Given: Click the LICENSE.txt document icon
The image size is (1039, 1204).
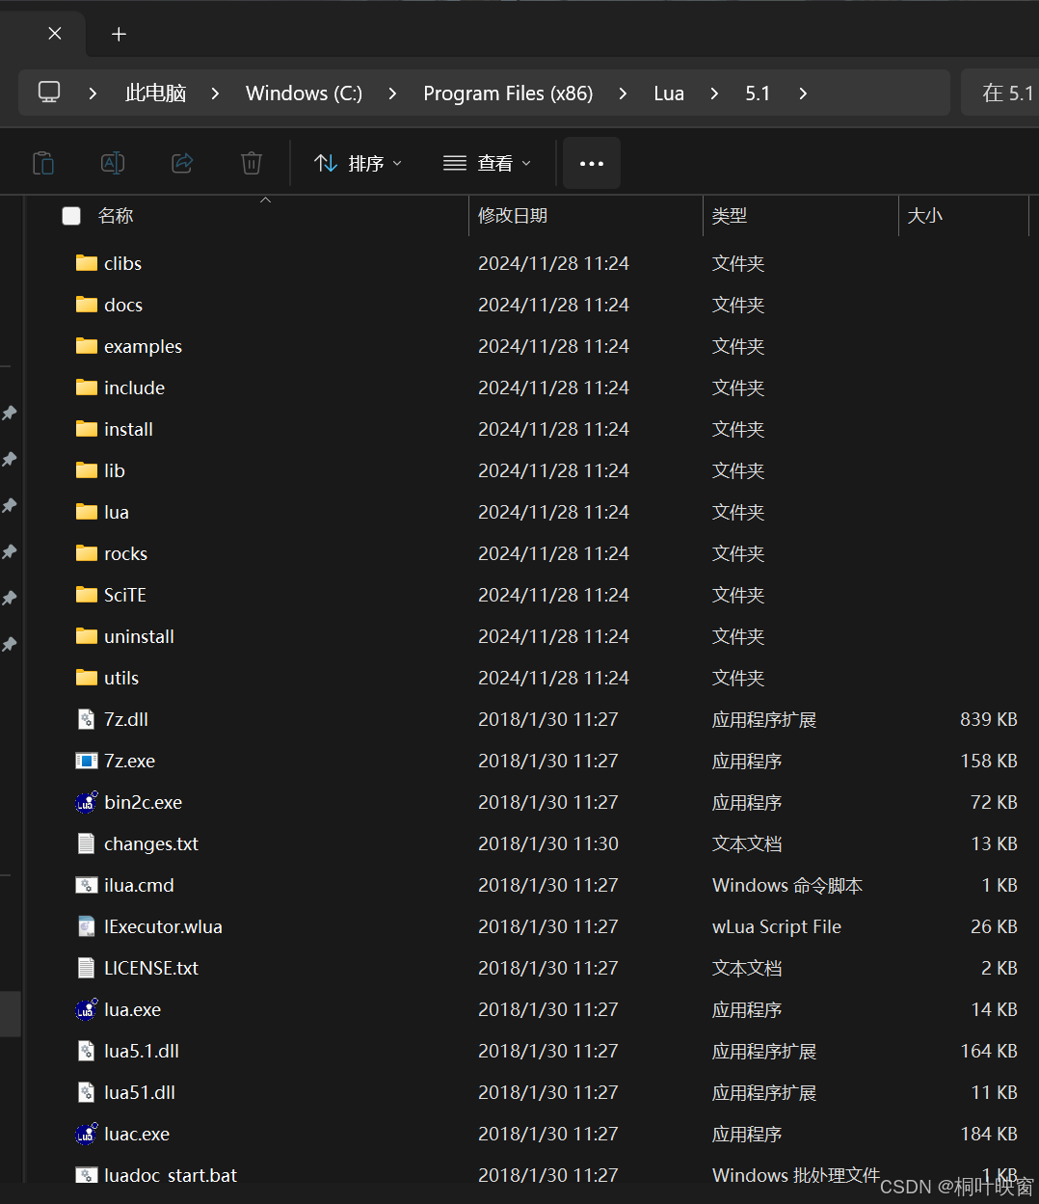Looking at the screenshot, I should pos(87,968).
